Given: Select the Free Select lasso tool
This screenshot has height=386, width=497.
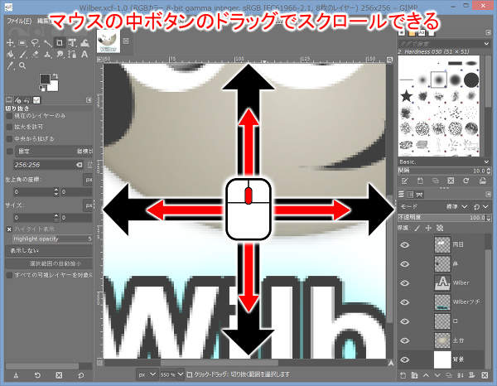Looking at the screenshot, I should (x=35, y=43).
